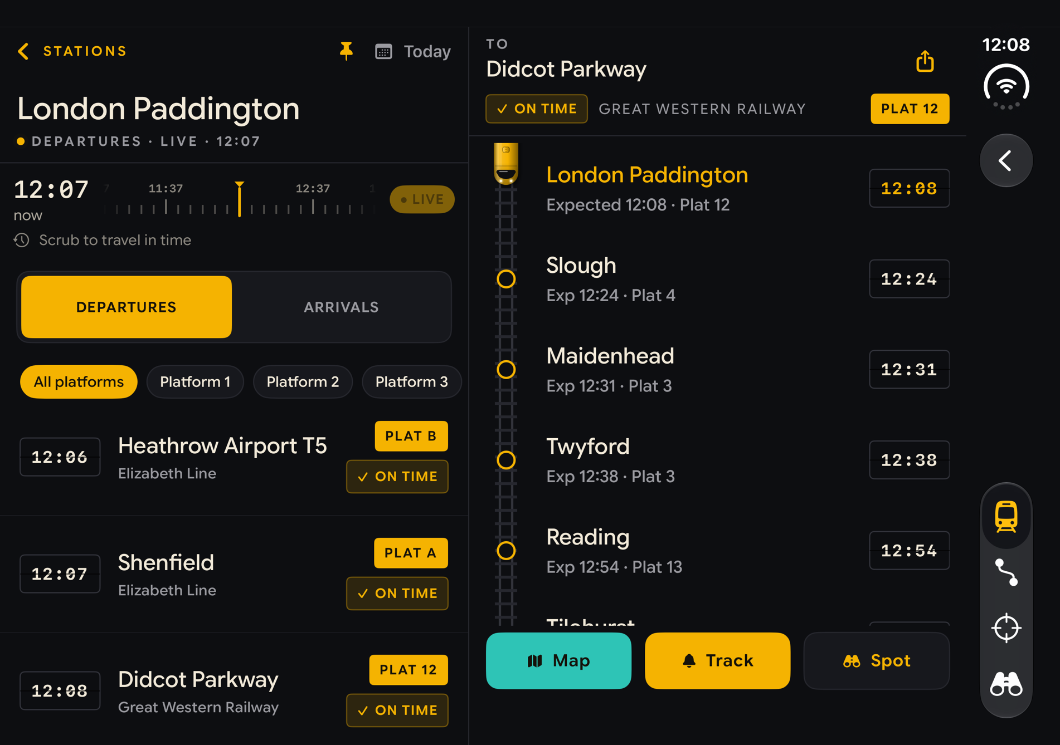Tap the share icon for Didcot Parkway
The image size is (1060, 745).
(x=925, y=61)
